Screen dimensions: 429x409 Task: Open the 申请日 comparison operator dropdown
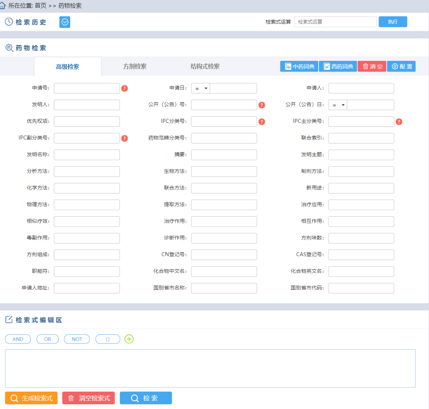[x=200, y=88]
